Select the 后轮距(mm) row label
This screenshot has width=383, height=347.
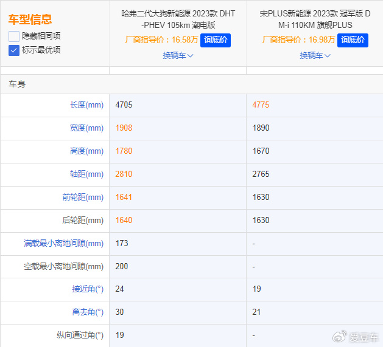click(x=83, y=221)
